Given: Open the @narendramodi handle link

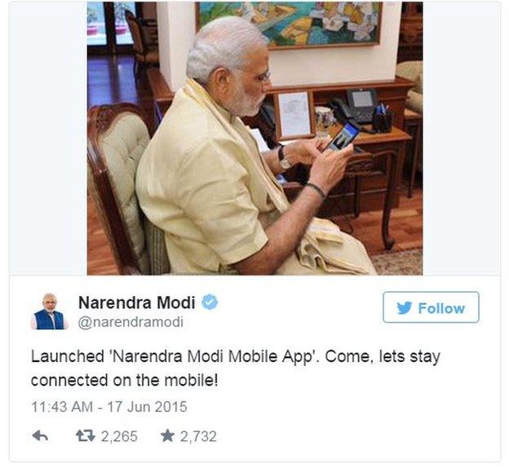Looking at the screenshot, I should tap(131, 322).
